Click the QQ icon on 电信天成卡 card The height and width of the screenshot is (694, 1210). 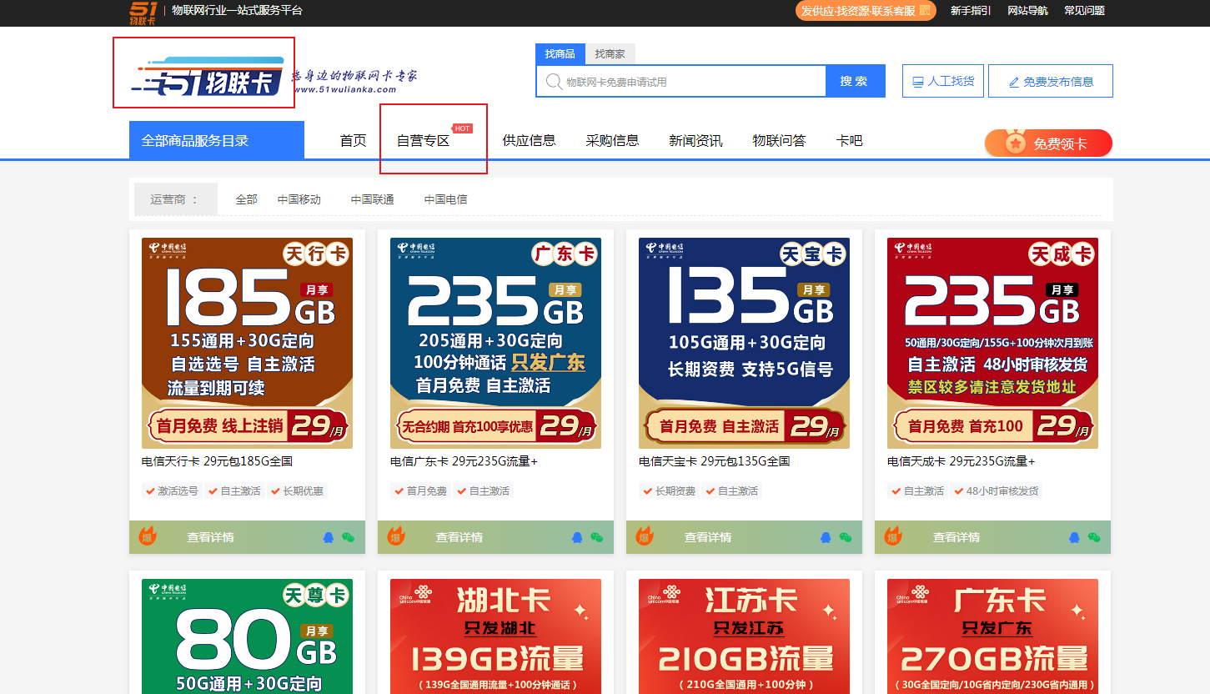pyautogui.click(x=1075, y=537)
